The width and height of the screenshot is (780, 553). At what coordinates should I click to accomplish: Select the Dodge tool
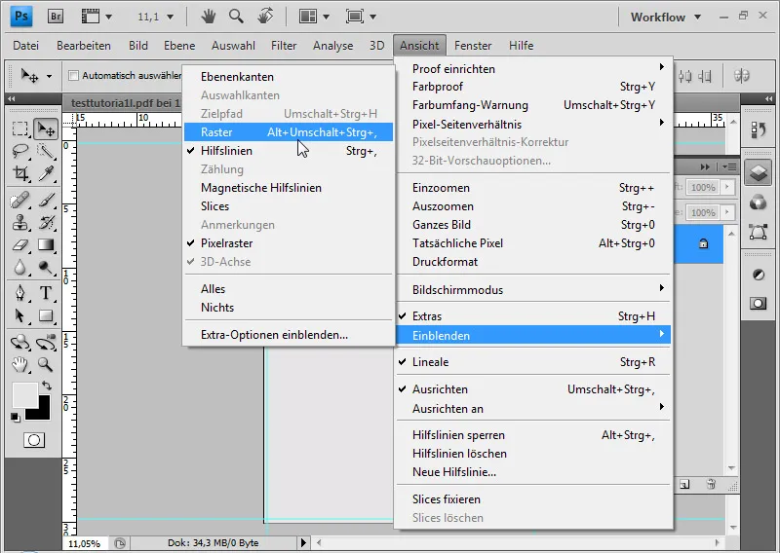tap(46, 268)
